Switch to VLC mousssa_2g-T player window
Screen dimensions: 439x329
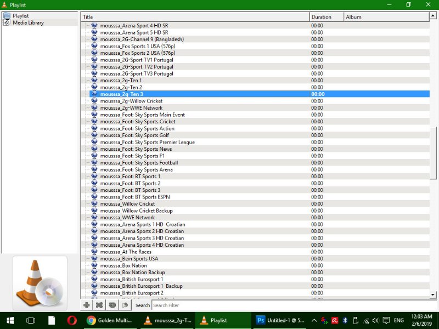[x=167, y=320]
